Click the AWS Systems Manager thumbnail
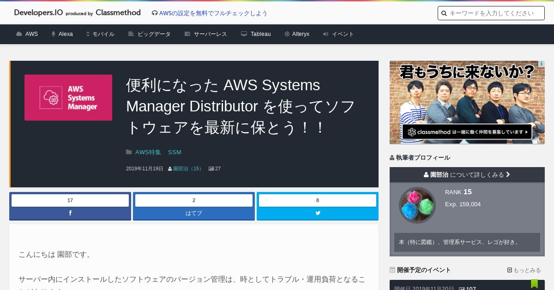This screenshot has height=290, width=554. (68, 98)
